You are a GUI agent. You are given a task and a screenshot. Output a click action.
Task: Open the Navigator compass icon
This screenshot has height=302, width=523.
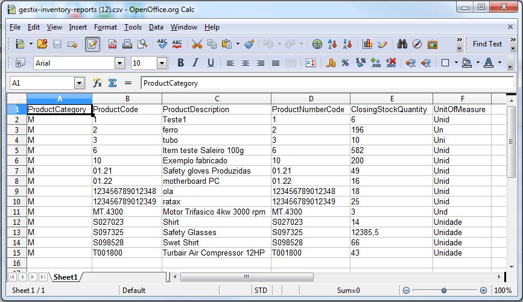pyautogui.click(x=417, y=44)
